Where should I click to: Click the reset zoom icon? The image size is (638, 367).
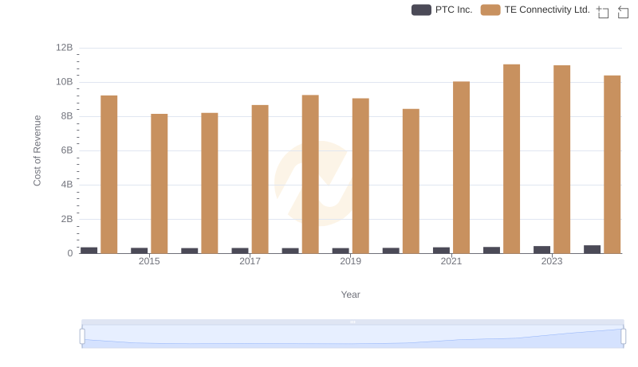[623, 12]
